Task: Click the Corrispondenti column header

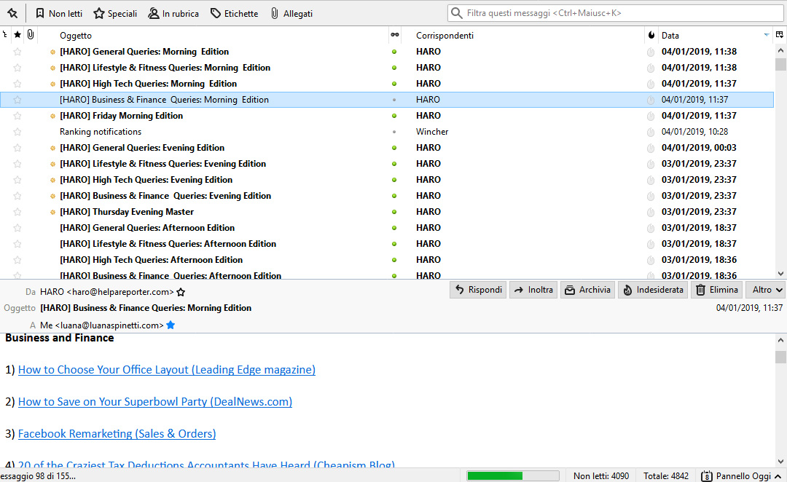Action: (x=525, y=35)
